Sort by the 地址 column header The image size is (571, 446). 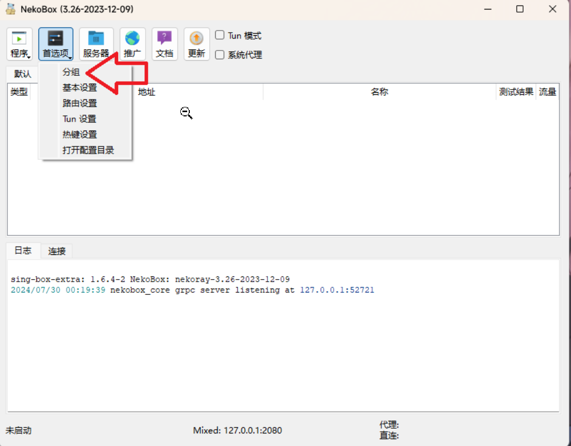click(147, 92)
